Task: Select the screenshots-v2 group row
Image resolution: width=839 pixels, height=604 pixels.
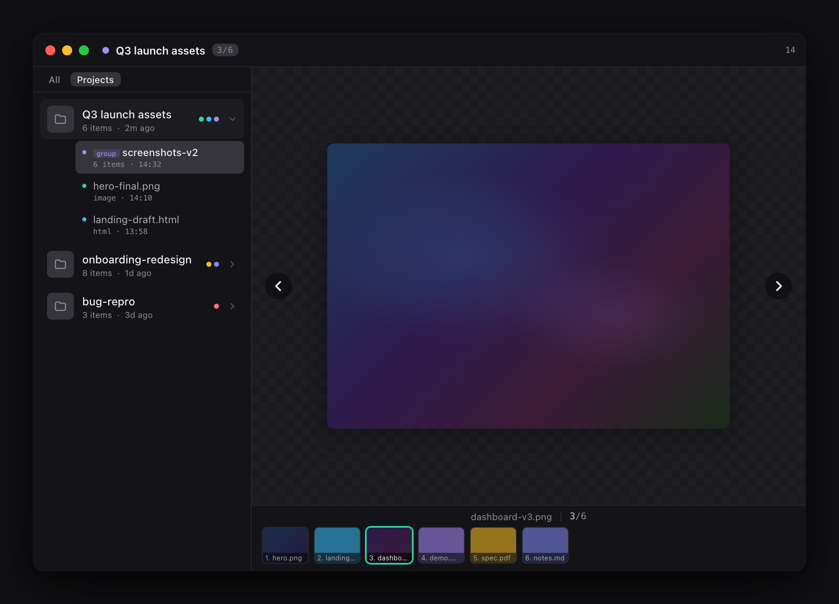Action: click(x=160, y=157)
